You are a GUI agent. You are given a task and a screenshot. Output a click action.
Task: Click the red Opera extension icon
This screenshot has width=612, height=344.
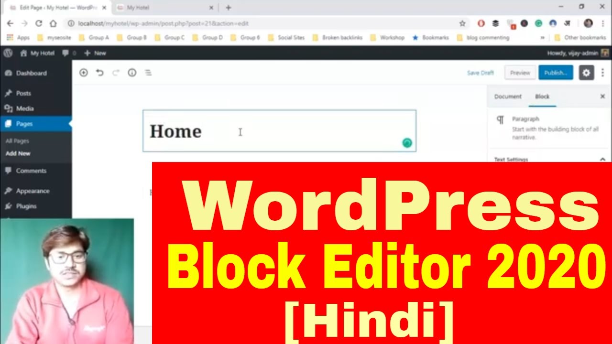coord(481,23)
